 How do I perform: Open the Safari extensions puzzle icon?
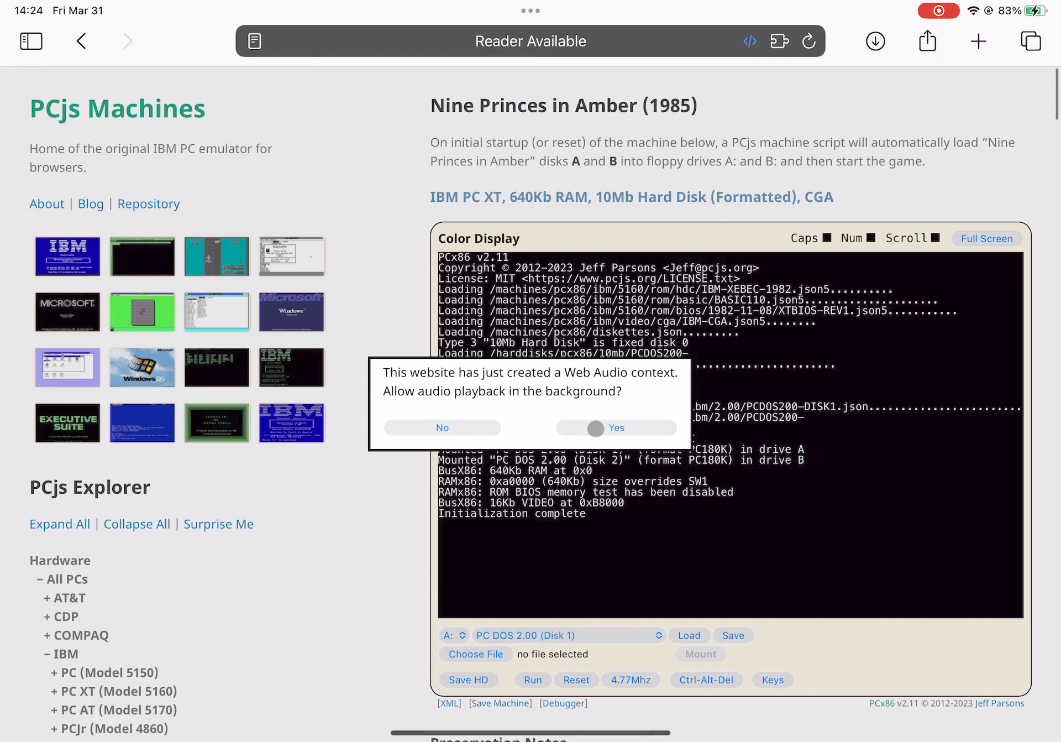click(x=779, y=41)
